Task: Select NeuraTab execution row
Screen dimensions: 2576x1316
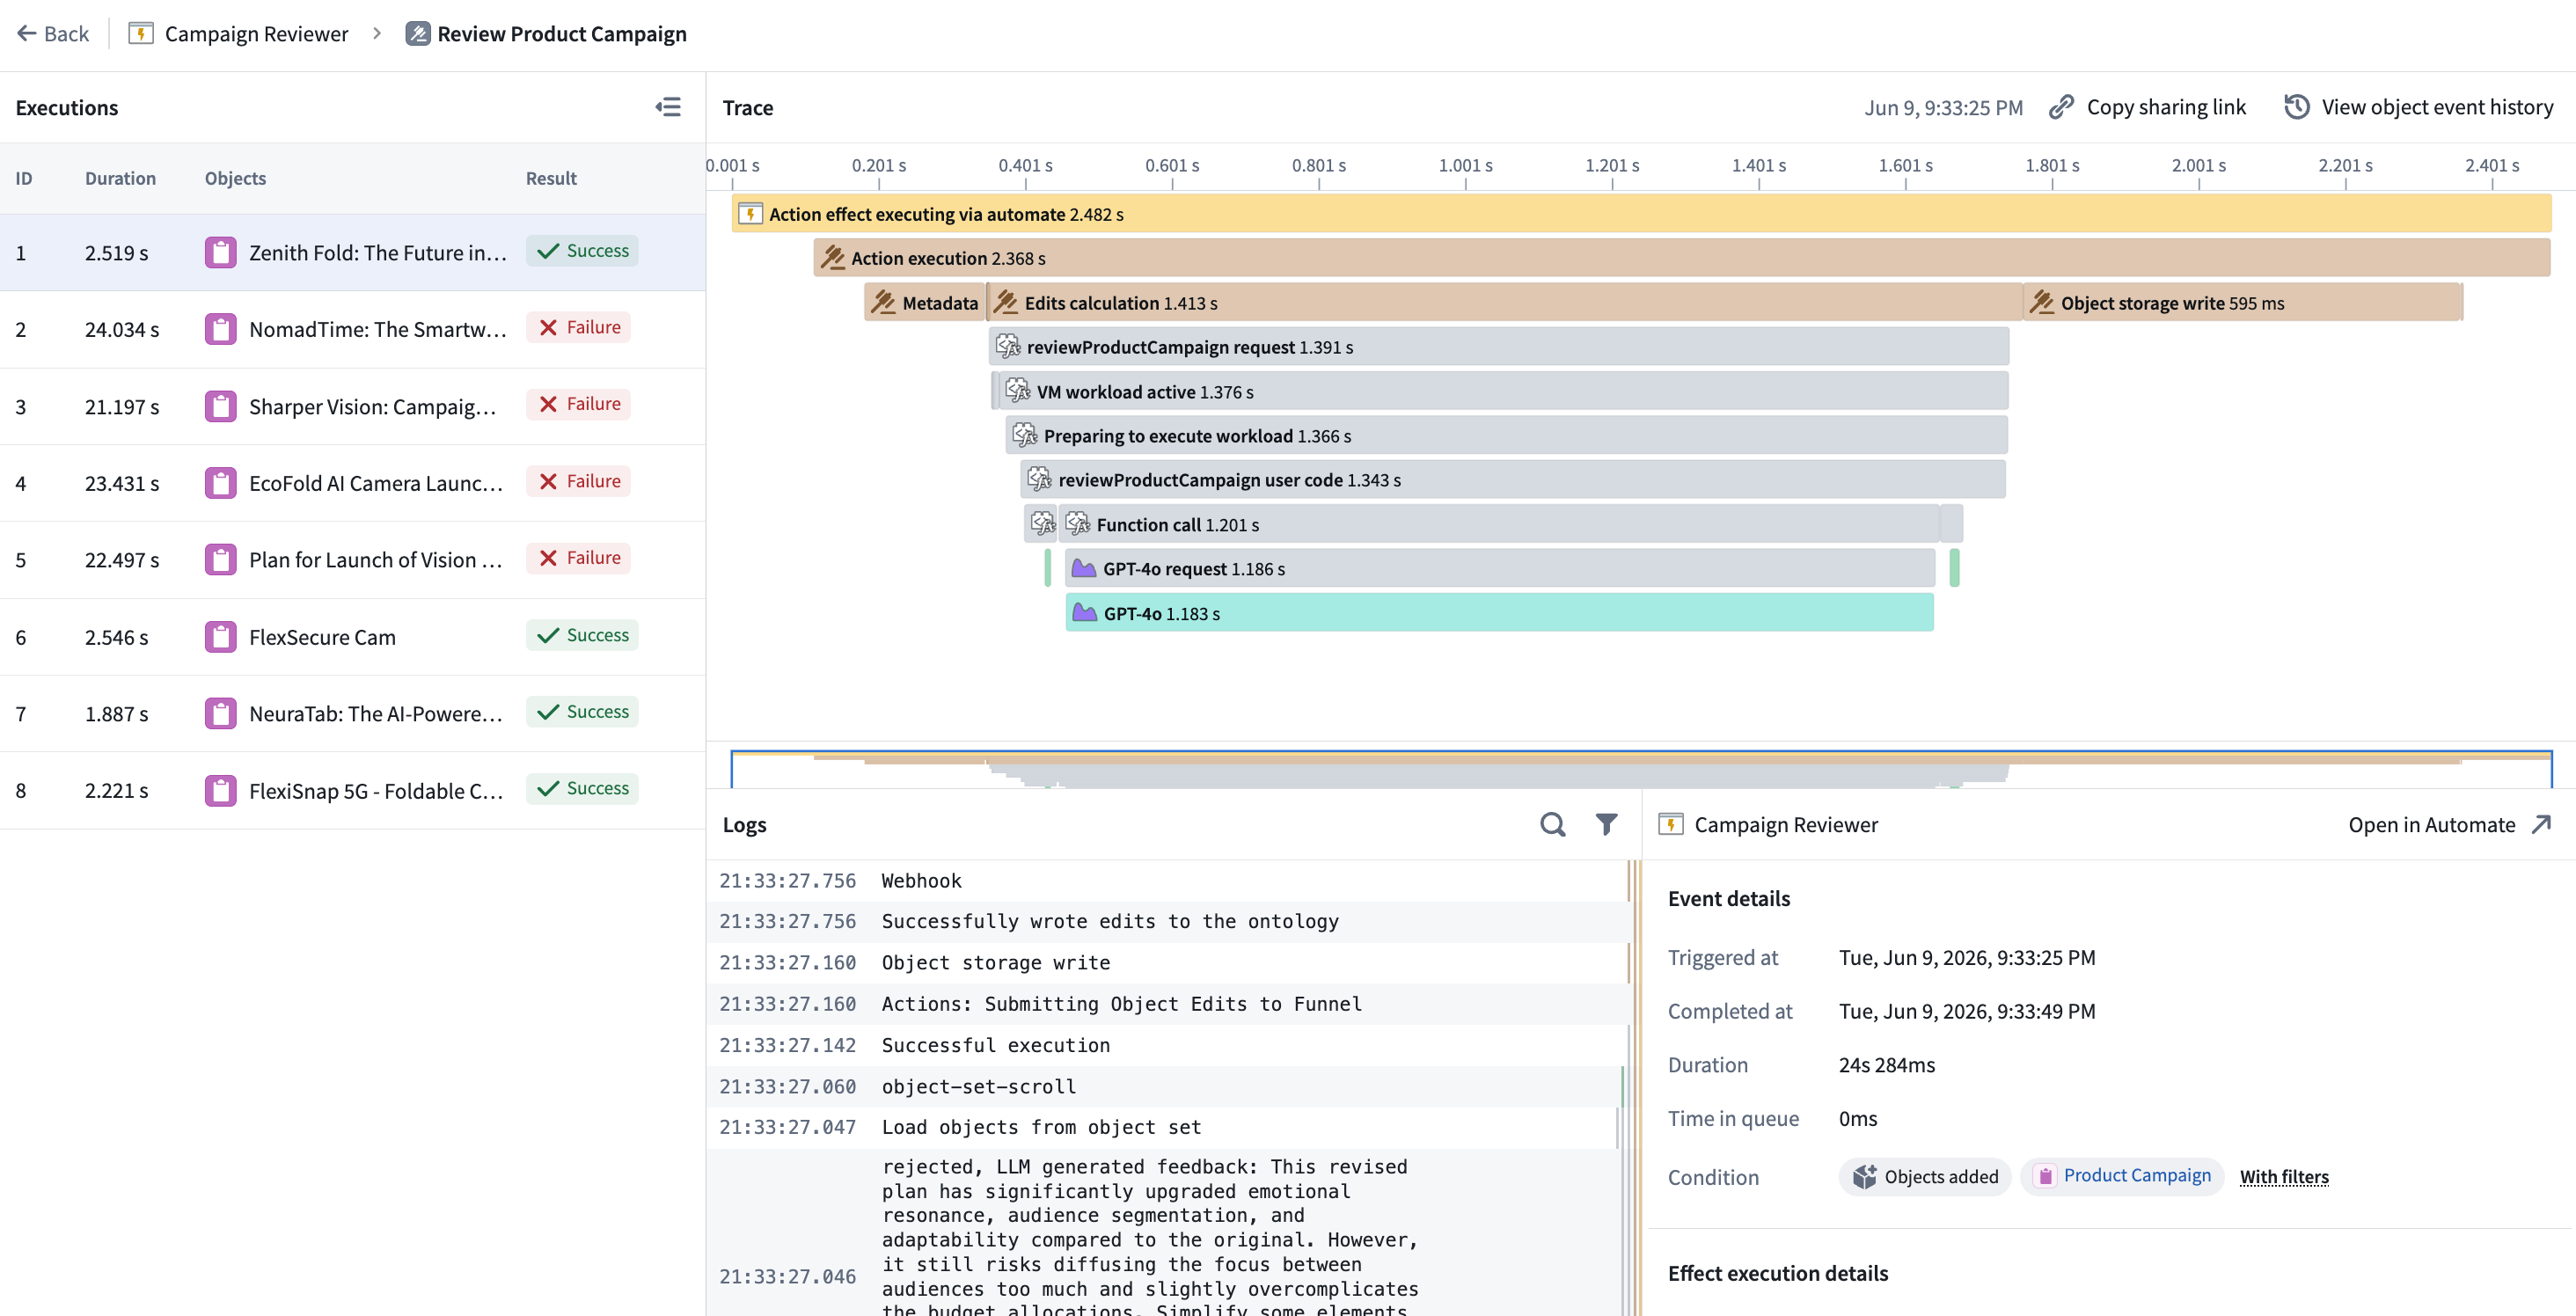Action: coord(352,714)
